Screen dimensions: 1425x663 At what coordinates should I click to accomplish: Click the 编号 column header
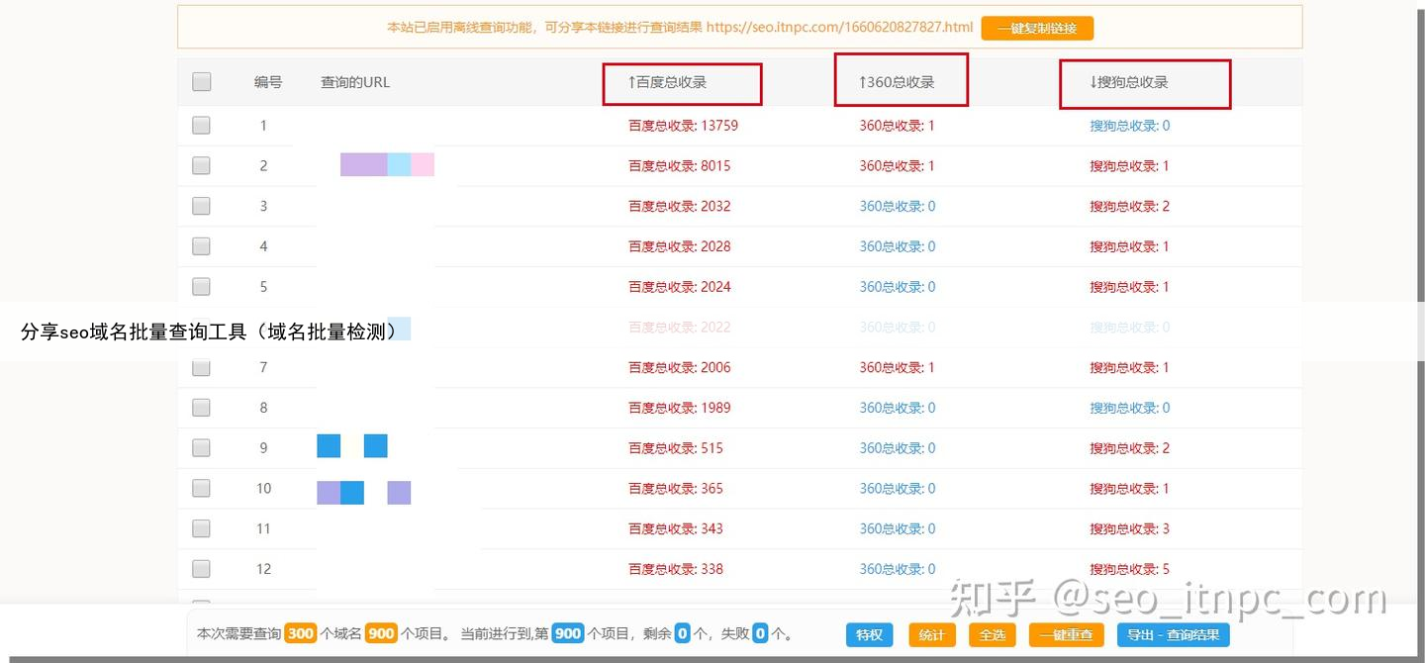[268, 82]
